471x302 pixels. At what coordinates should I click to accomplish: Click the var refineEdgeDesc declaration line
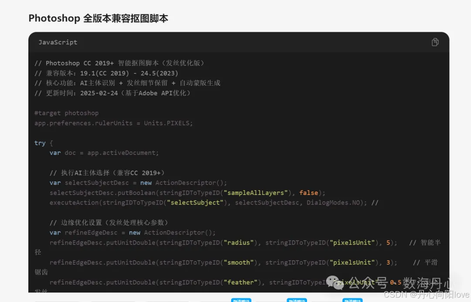(133, 232)
